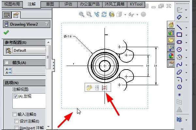This screenshot has height=130, width=196.
Task: Click the Display Style cube icon
Action: (x=119, y=14)
